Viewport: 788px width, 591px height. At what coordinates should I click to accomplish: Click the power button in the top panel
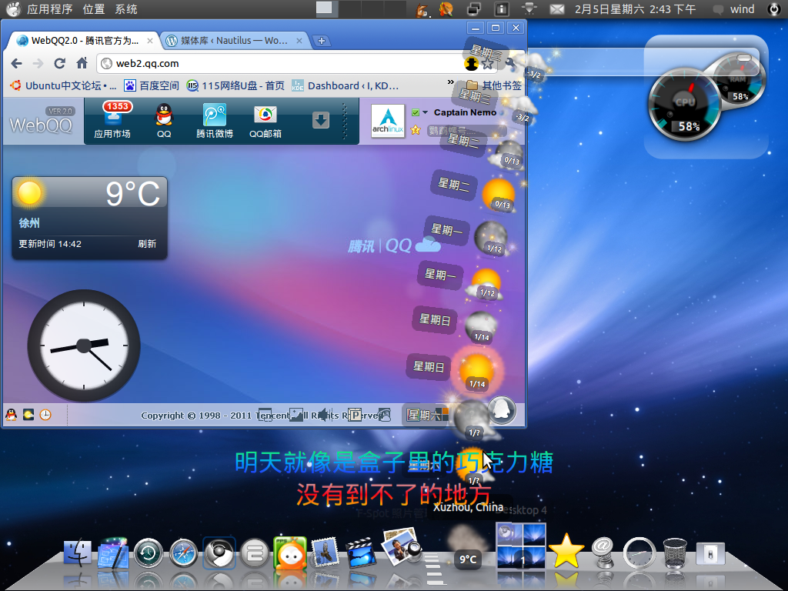click(774, 9)
